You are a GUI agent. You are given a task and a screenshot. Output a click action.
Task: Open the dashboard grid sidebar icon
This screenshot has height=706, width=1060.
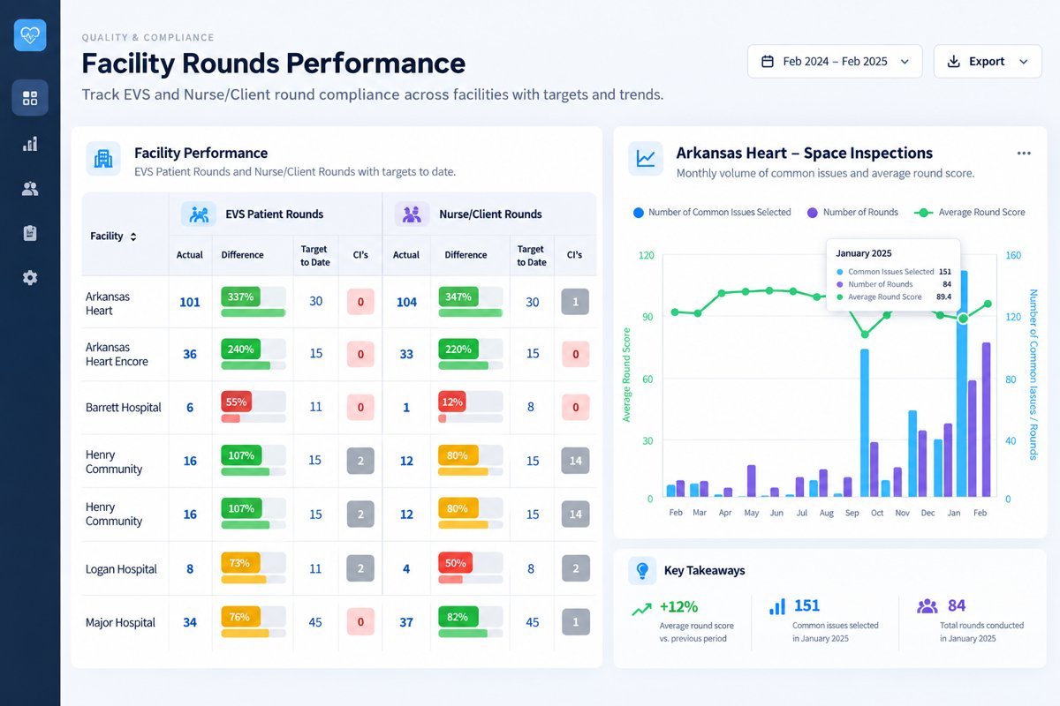tap(30, 98)
